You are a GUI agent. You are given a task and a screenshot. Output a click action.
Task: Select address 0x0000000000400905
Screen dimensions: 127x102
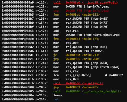tap(18, 91)
